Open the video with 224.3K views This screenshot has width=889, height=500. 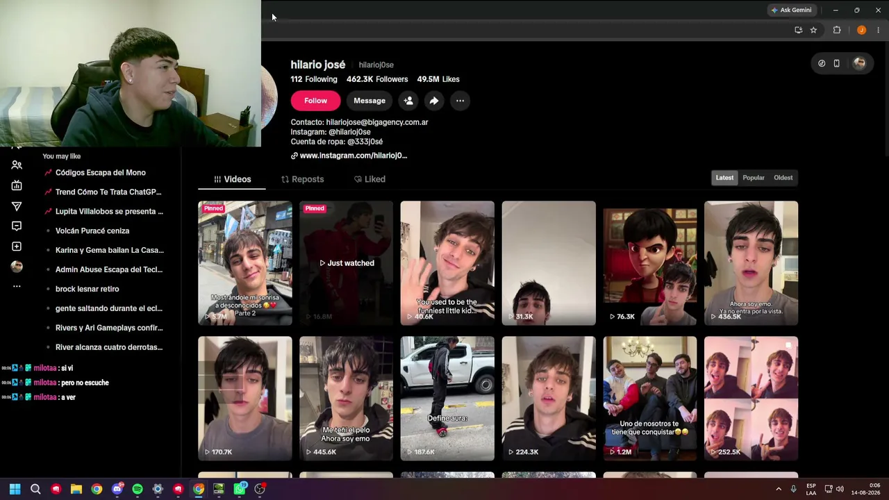point(549,399)
